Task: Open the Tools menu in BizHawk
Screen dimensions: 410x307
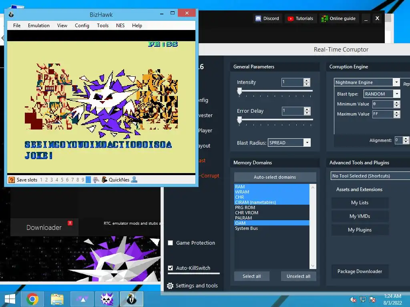Action: click(102, 26)
